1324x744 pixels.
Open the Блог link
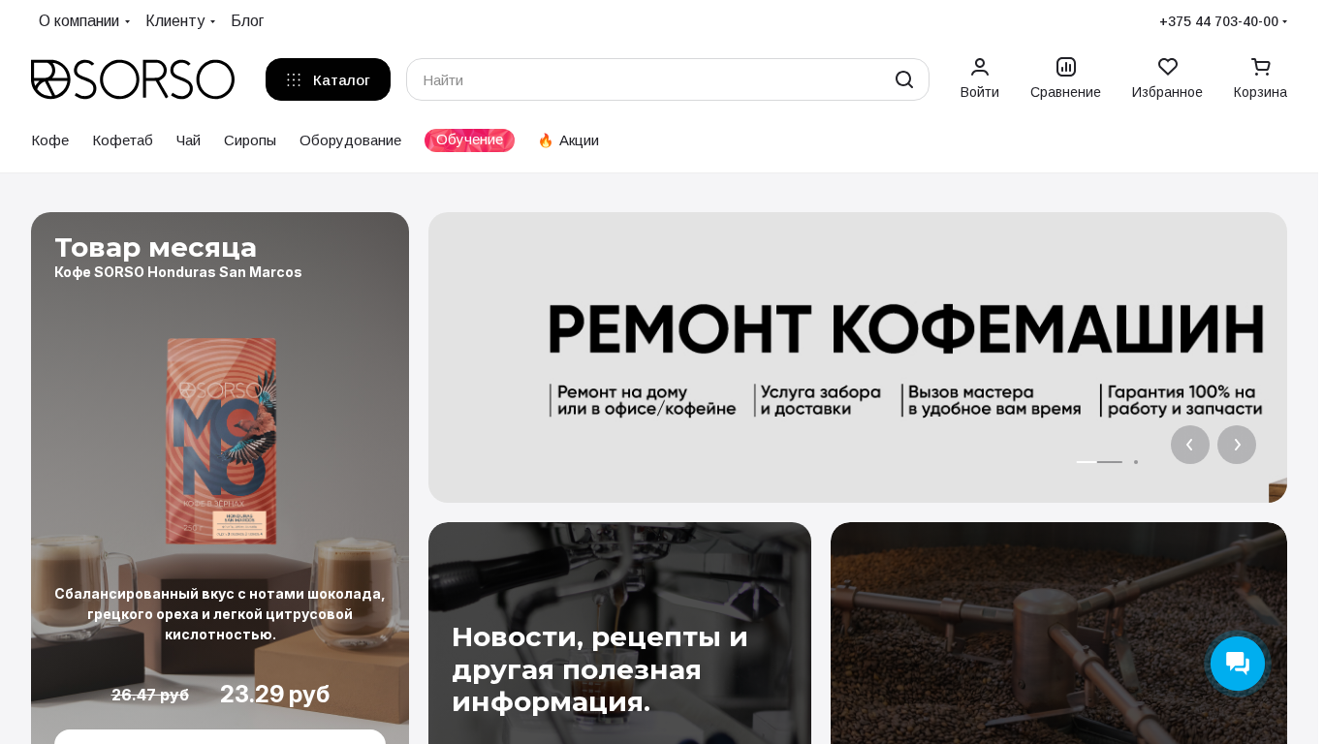click(x=247, y=21)
